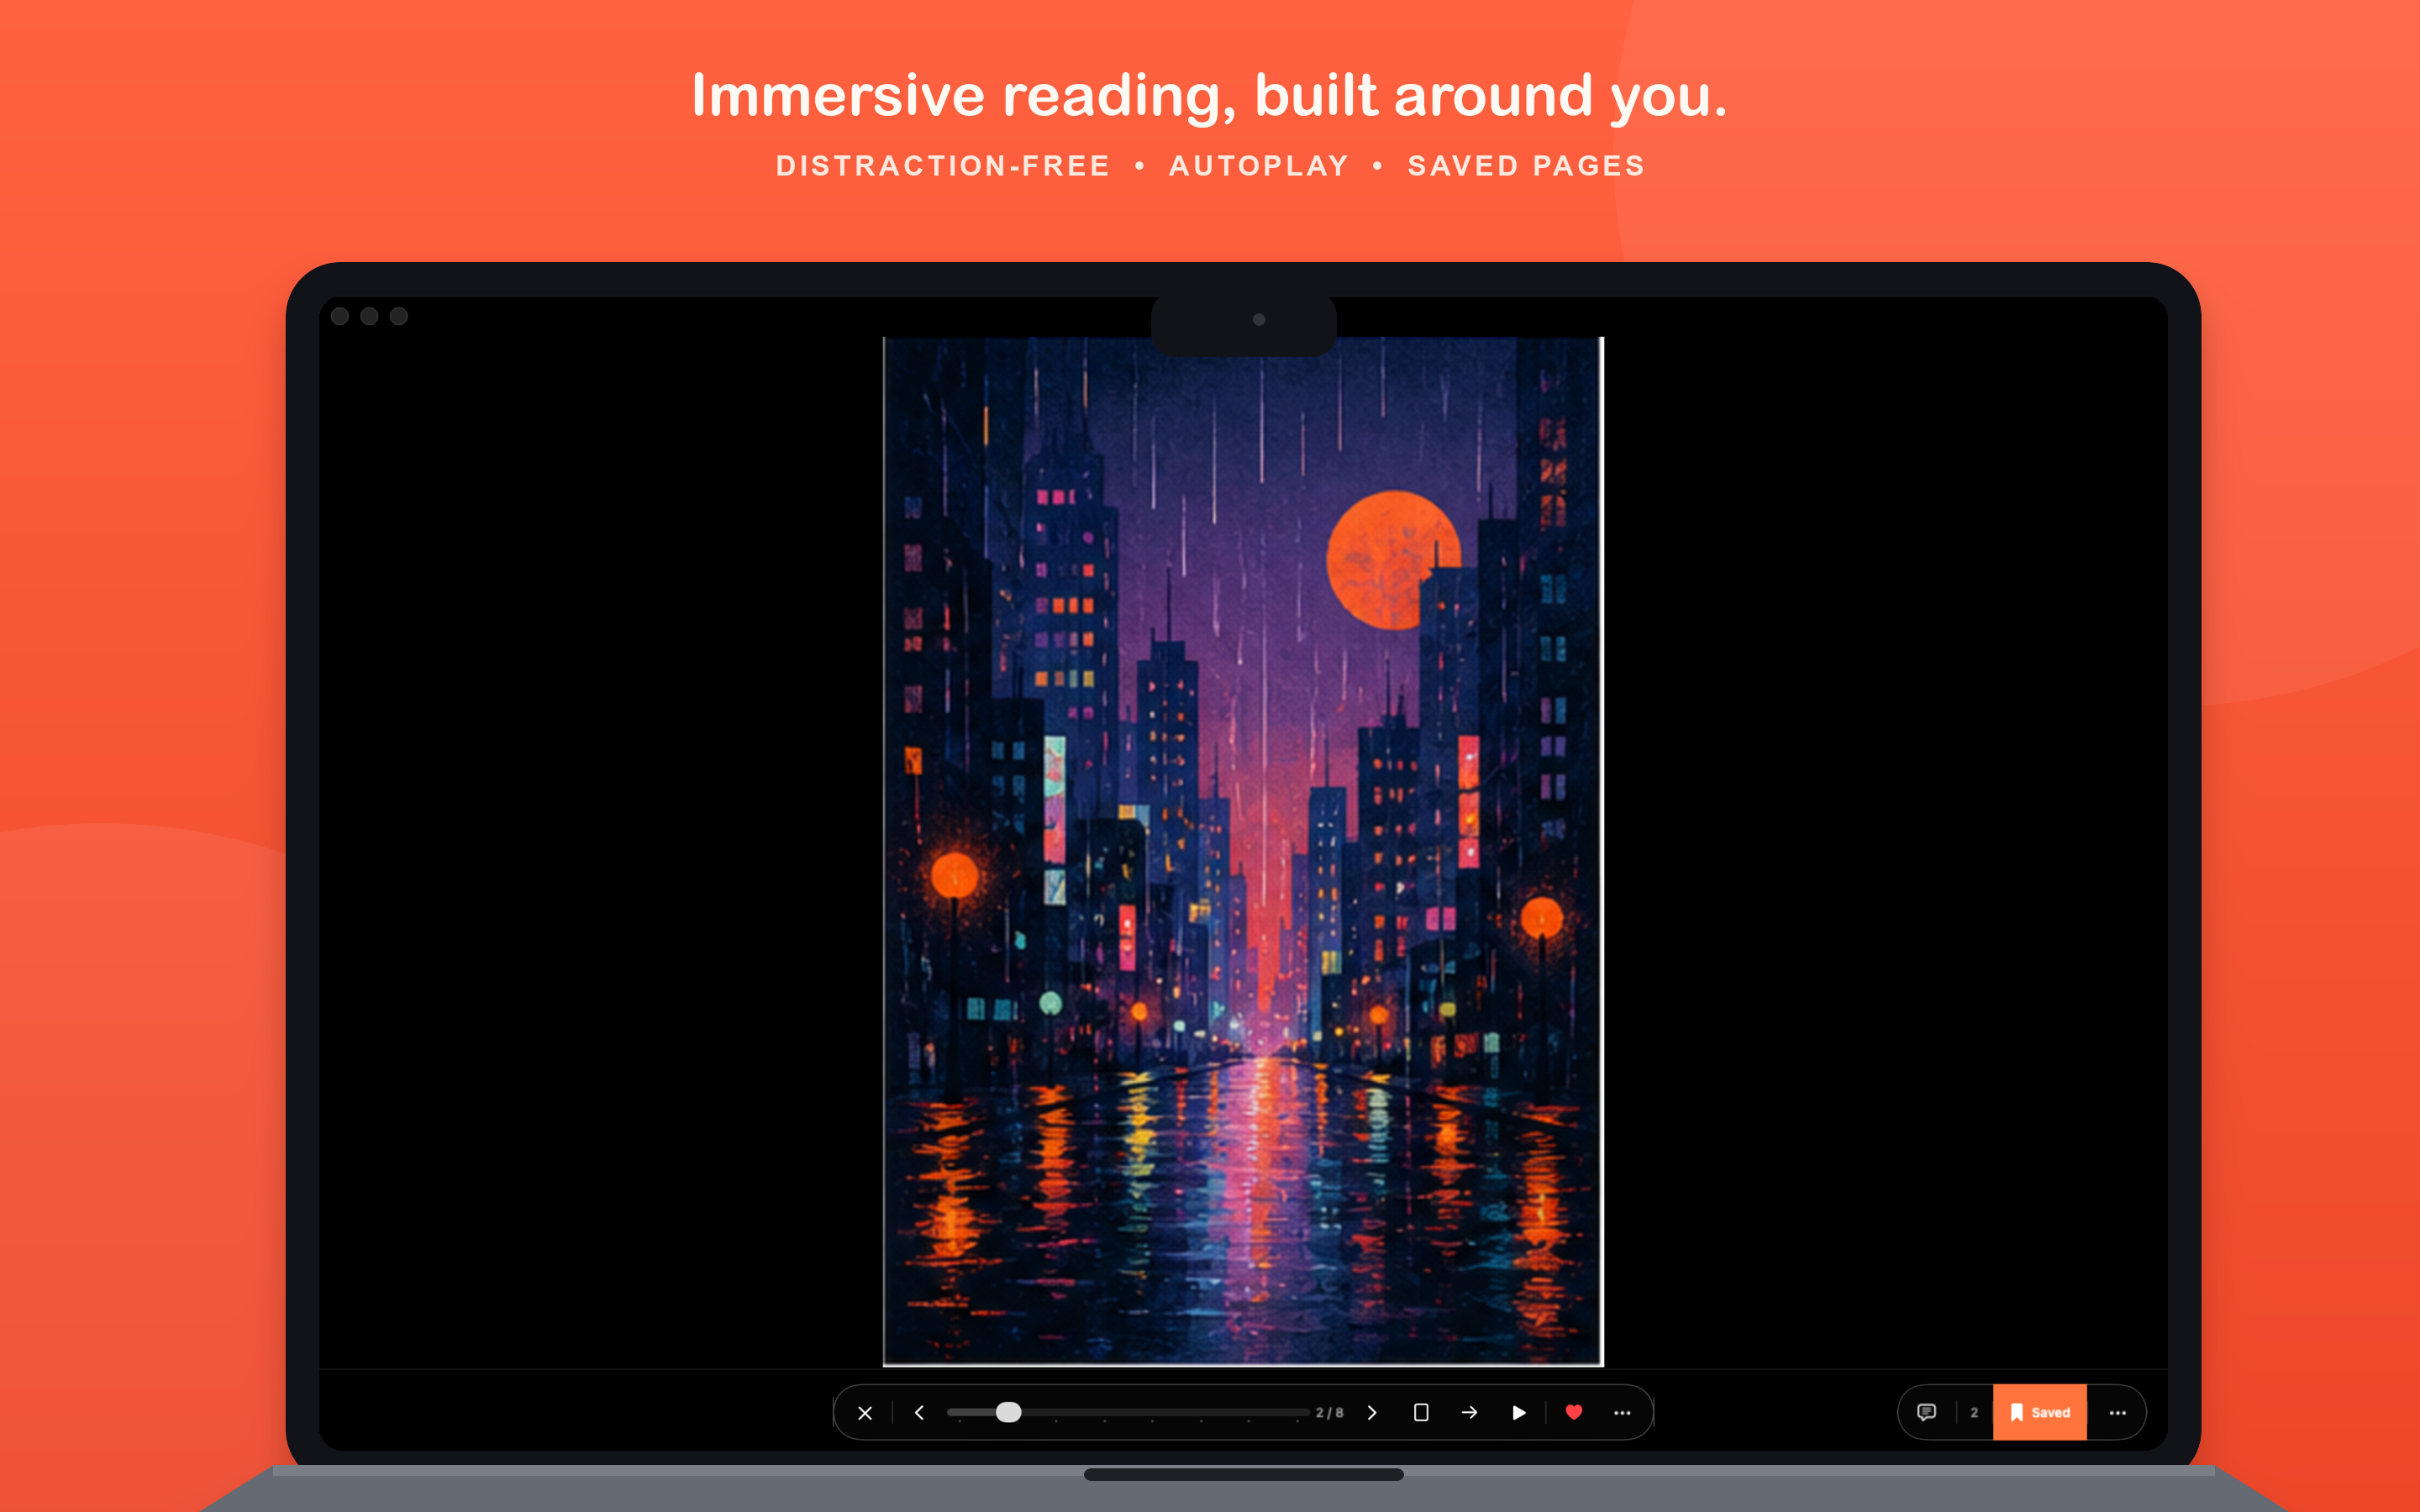Screen dimensions: 2420x1512
Task: Click the page counter reading 2 / 8
Action: click(x=1329, y=1413)
